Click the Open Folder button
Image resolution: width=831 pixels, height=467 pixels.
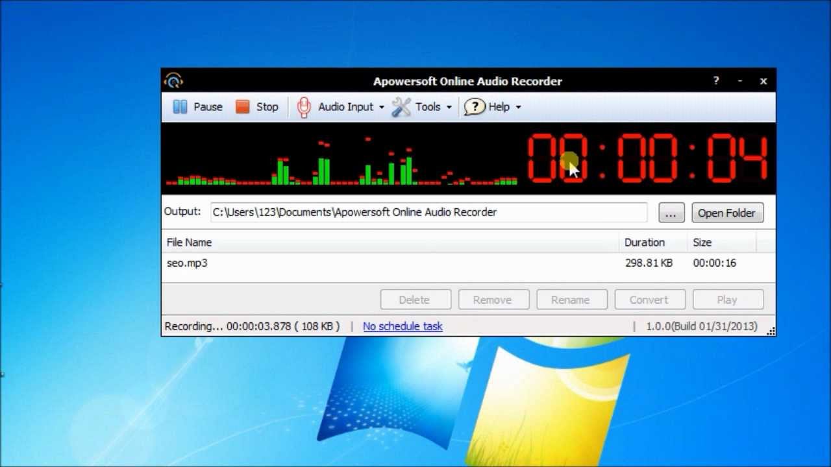[x=727, y=213]
